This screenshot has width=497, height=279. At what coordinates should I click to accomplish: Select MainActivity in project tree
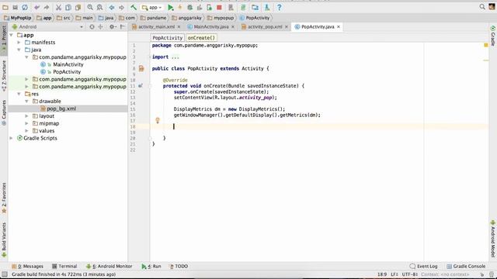pos(68,64)
